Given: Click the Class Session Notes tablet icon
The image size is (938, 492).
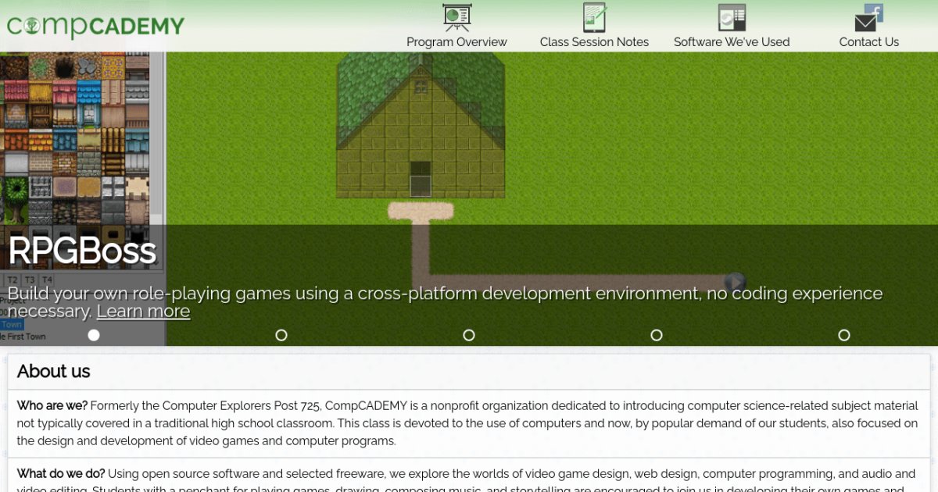Looking at the screenshot, I should point(594,17).
